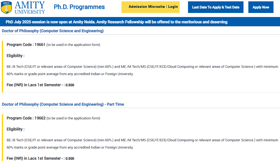Click Program Code 19661 text

pyautogui.click(x=26, y=45)
